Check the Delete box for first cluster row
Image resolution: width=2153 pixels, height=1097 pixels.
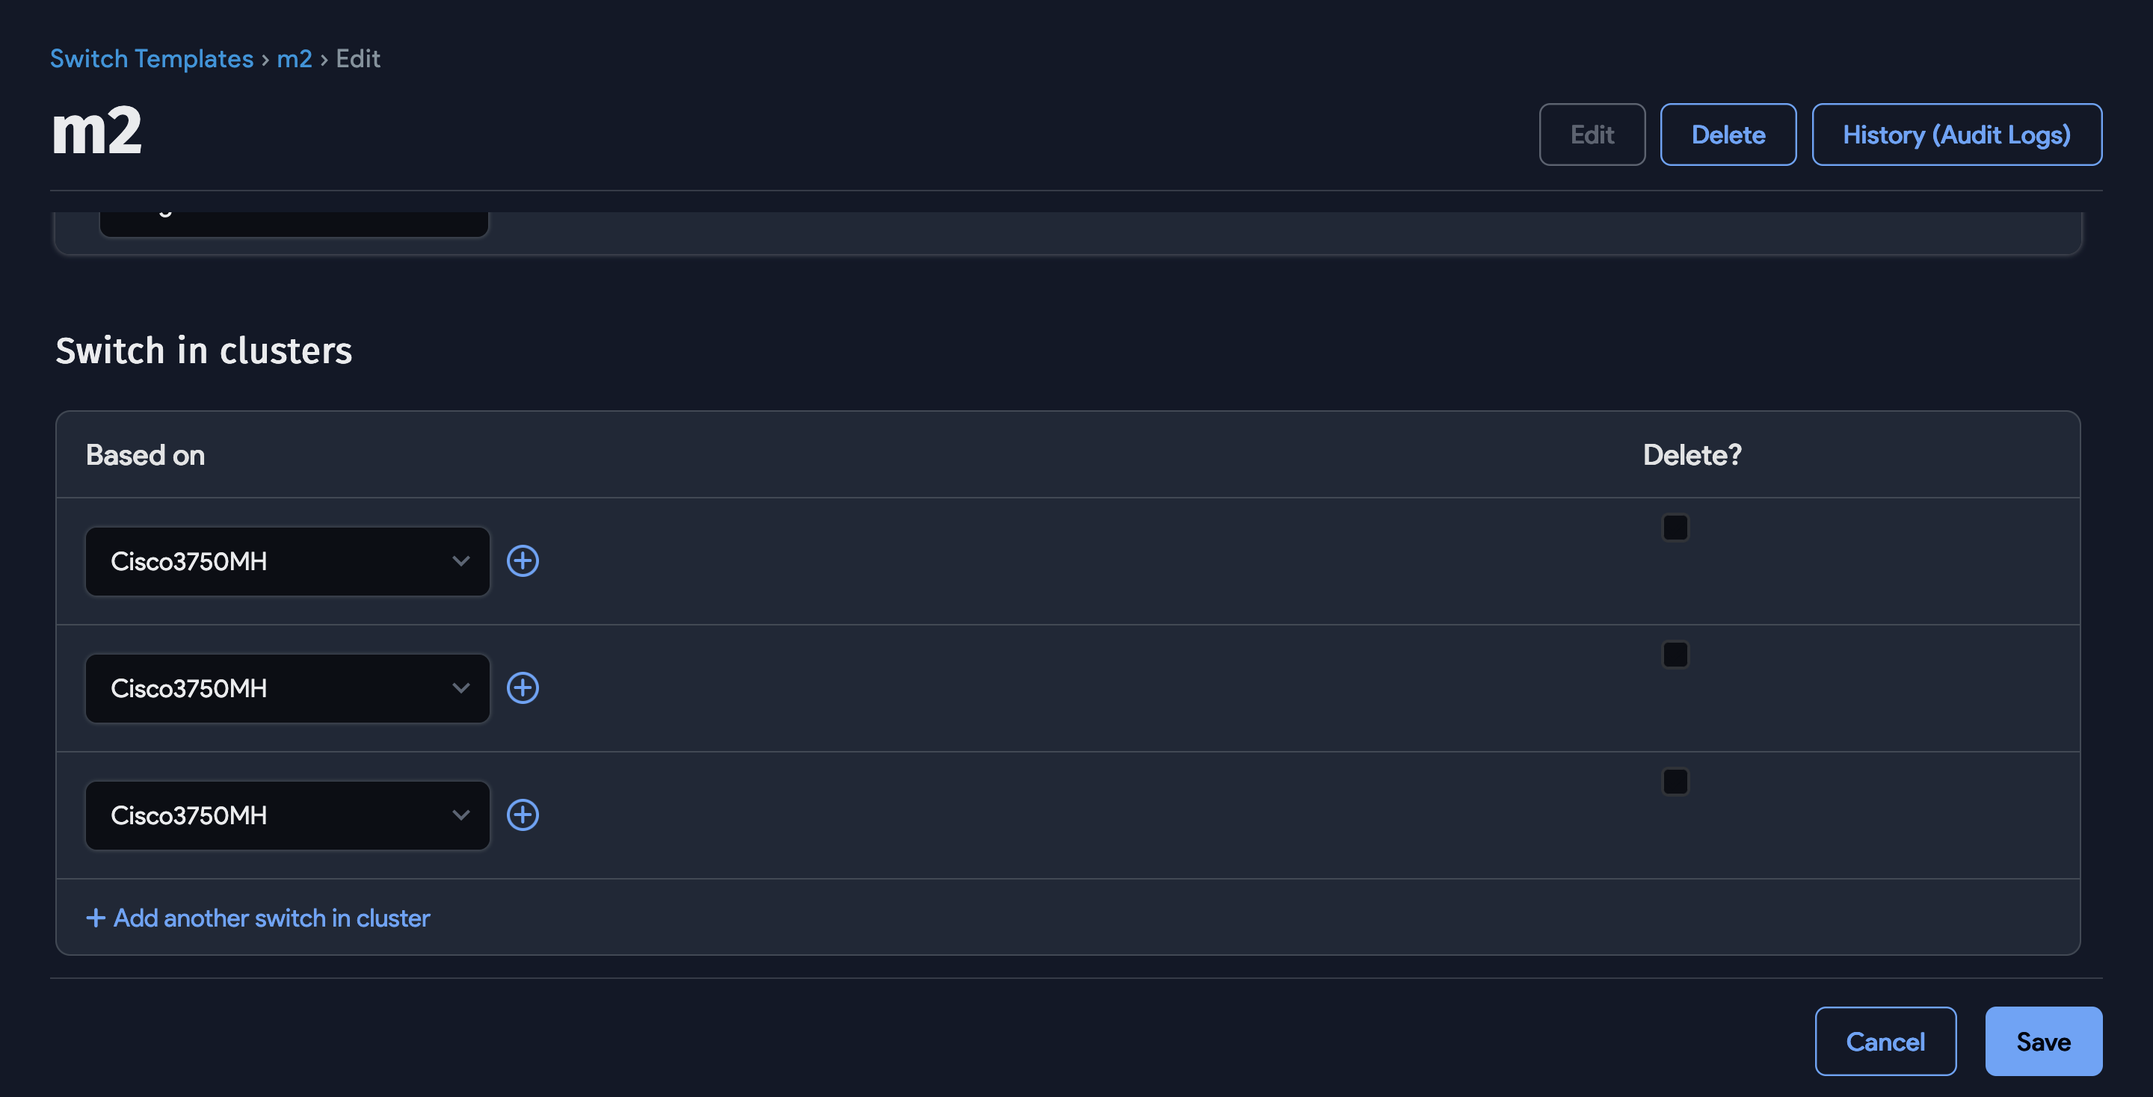click(x=1675, y=527)
